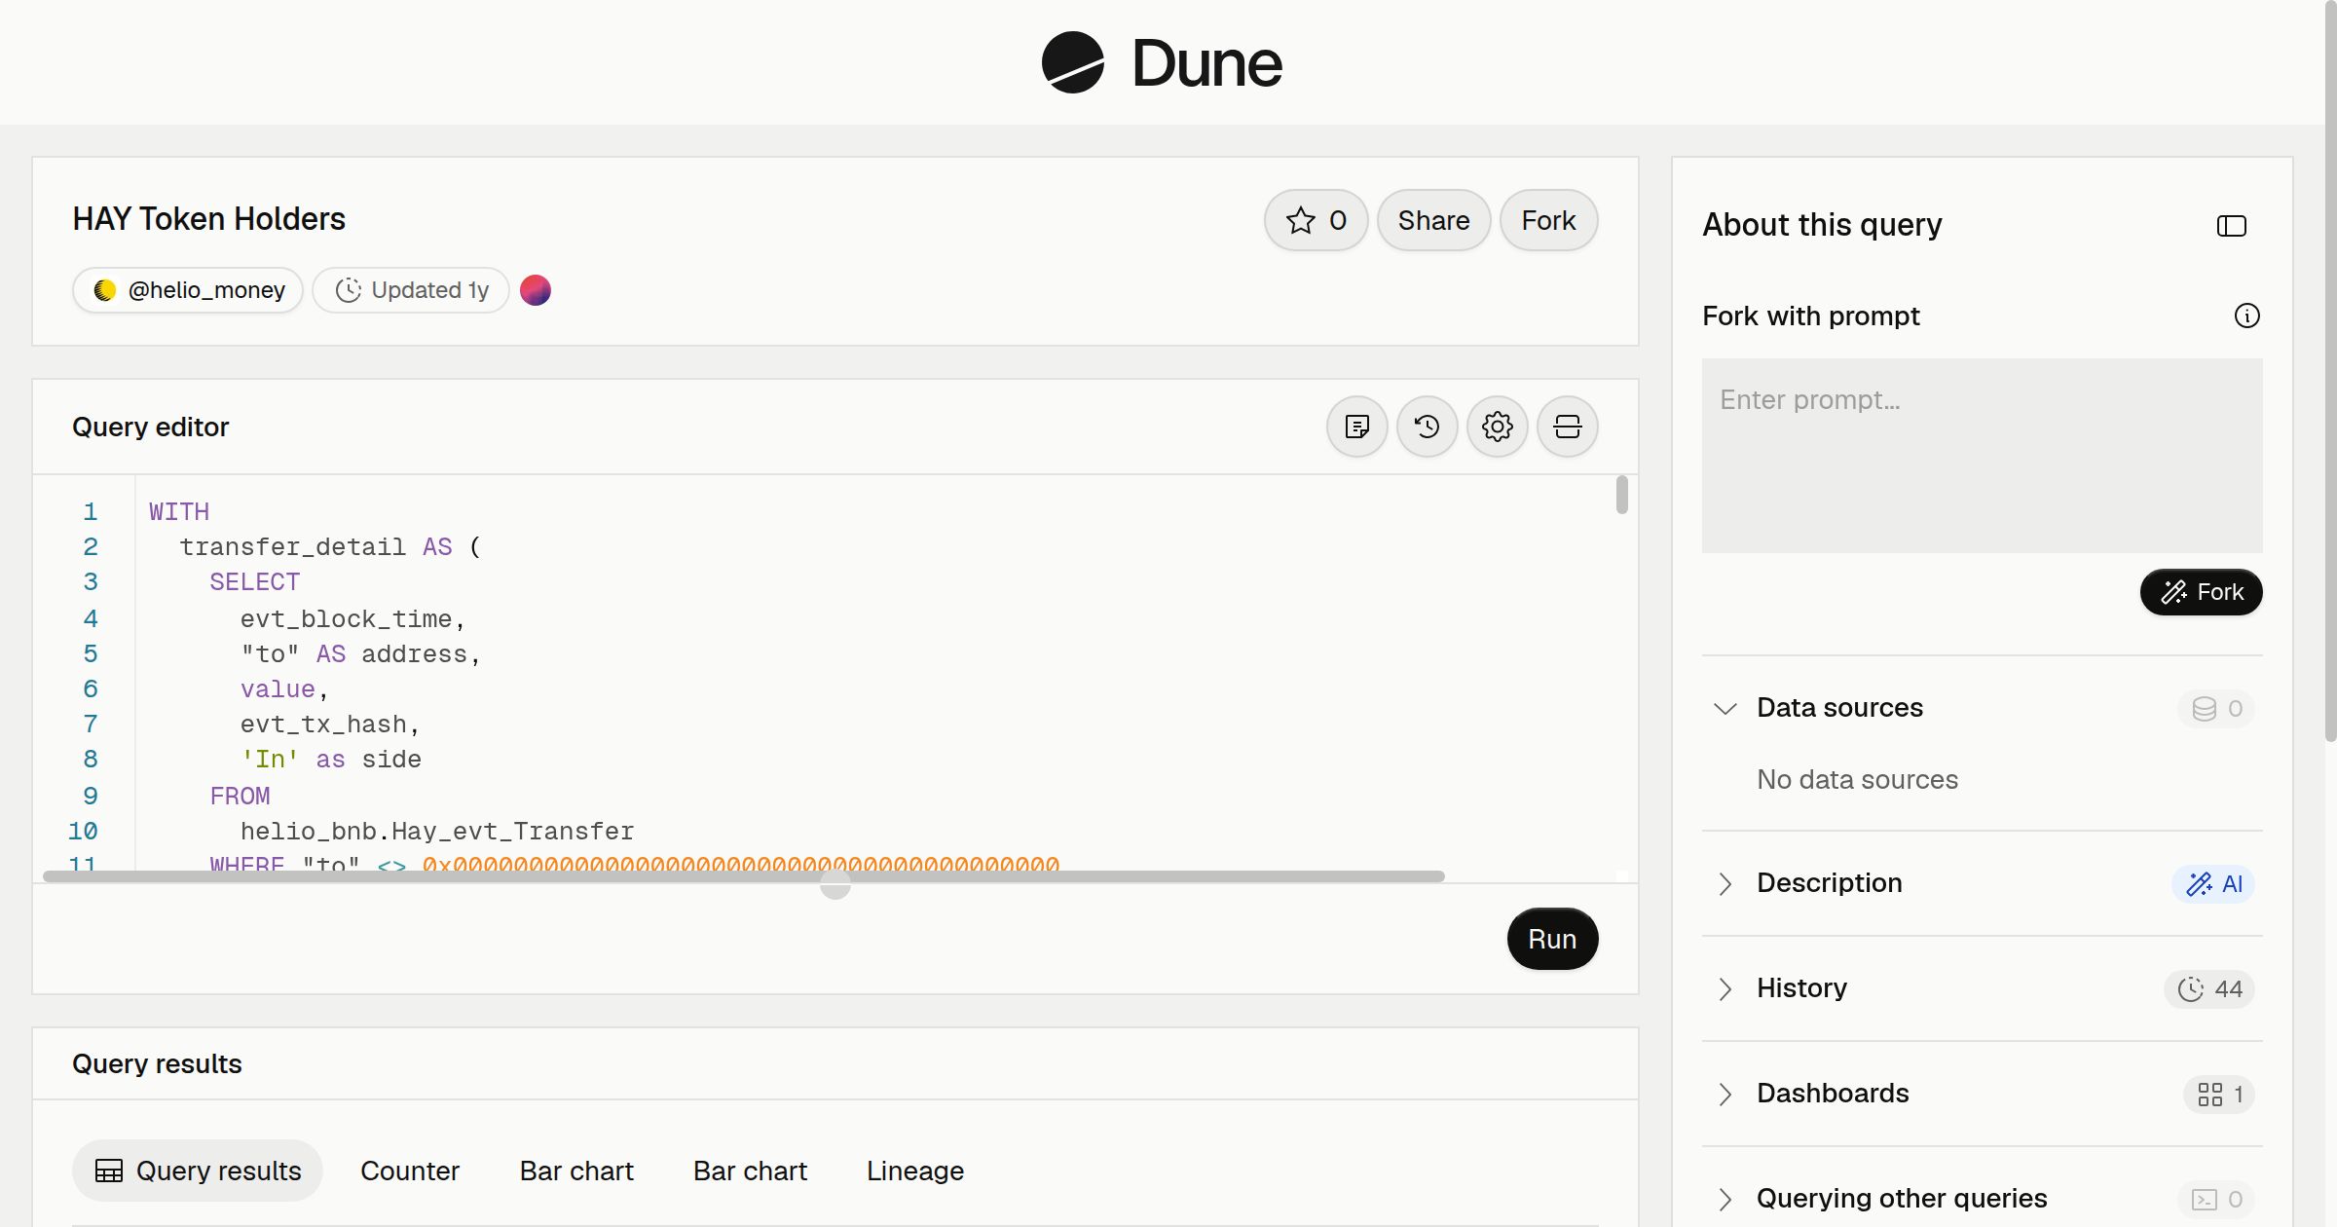Expand the History section

tap(1725, 988)
